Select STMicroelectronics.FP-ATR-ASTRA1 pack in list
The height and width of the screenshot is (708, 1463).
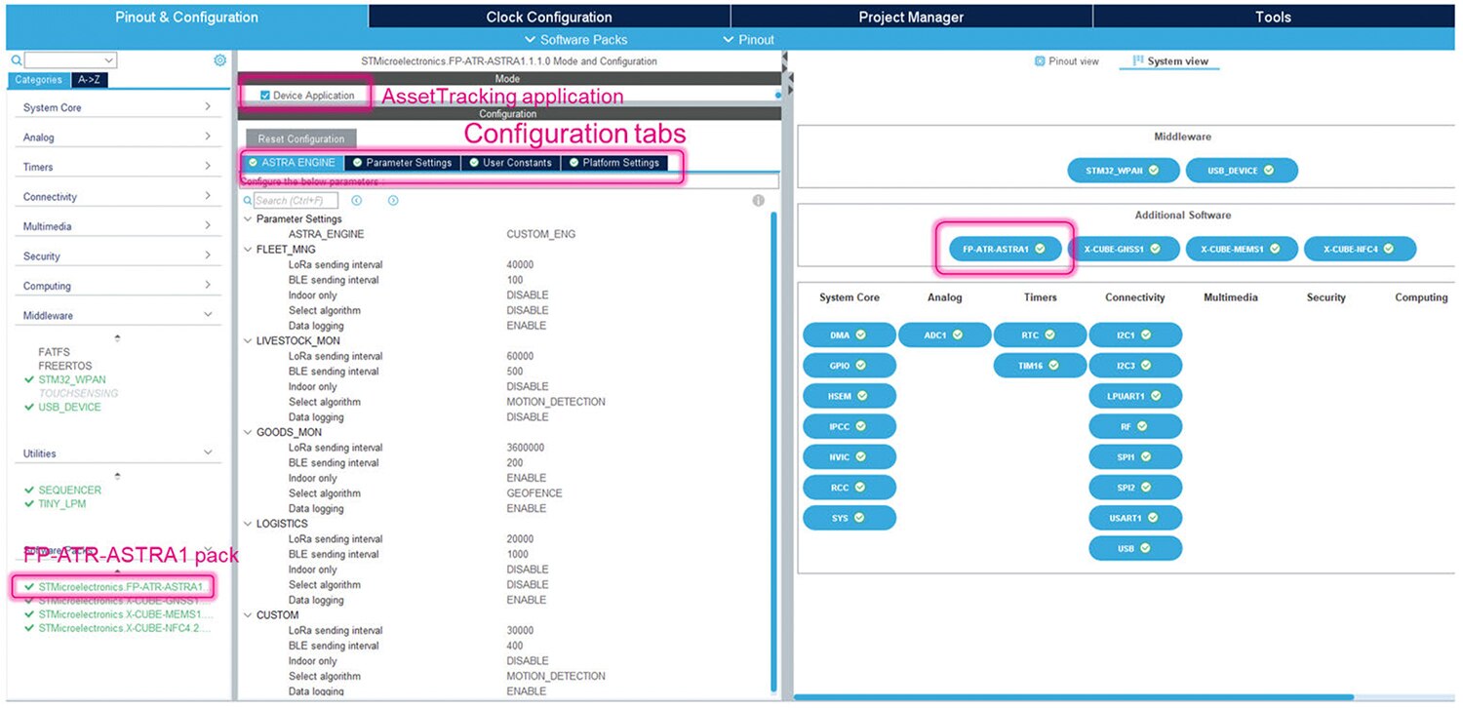click(119, 587)
